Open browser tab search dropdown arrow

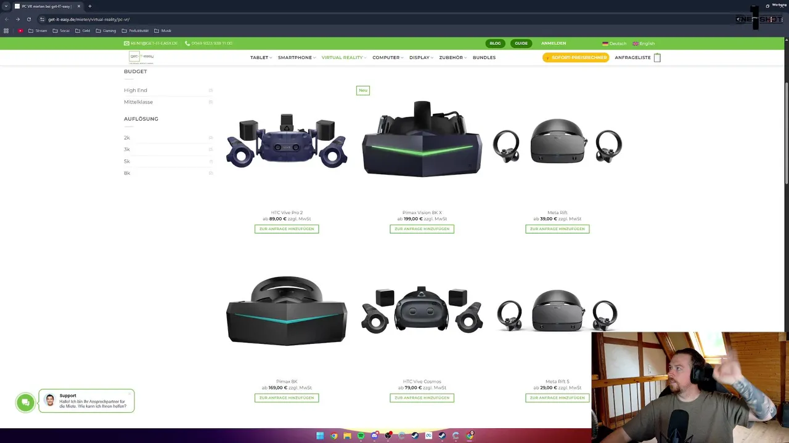coord(6,6)
